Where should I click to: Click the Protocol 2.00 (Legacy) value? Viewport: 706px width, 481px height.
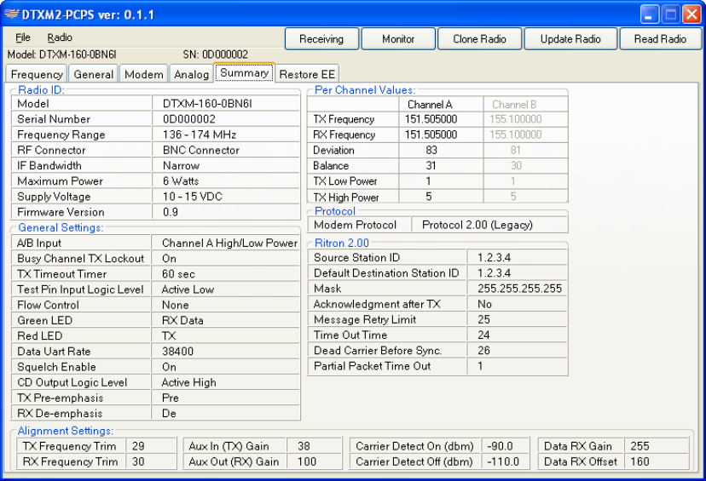point(477,226)
